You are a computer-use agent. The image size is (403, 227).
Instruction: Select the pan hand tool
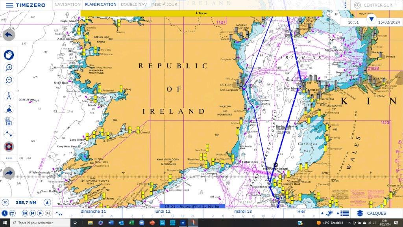[x=9, y=55]
